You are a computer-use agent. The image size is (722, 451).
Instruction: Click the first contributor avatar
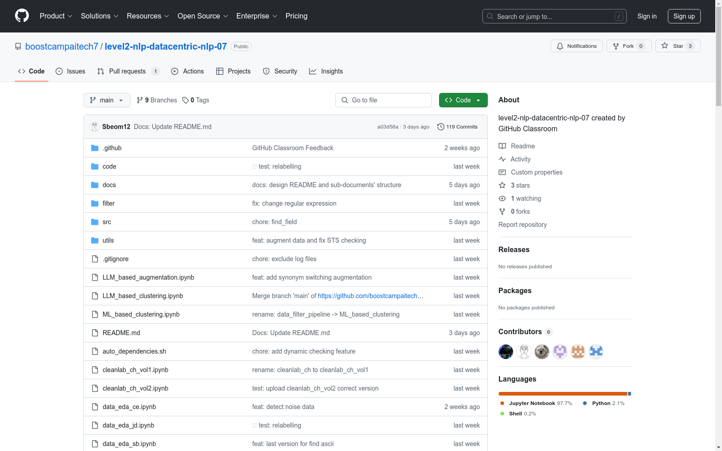tap(506, 352)
